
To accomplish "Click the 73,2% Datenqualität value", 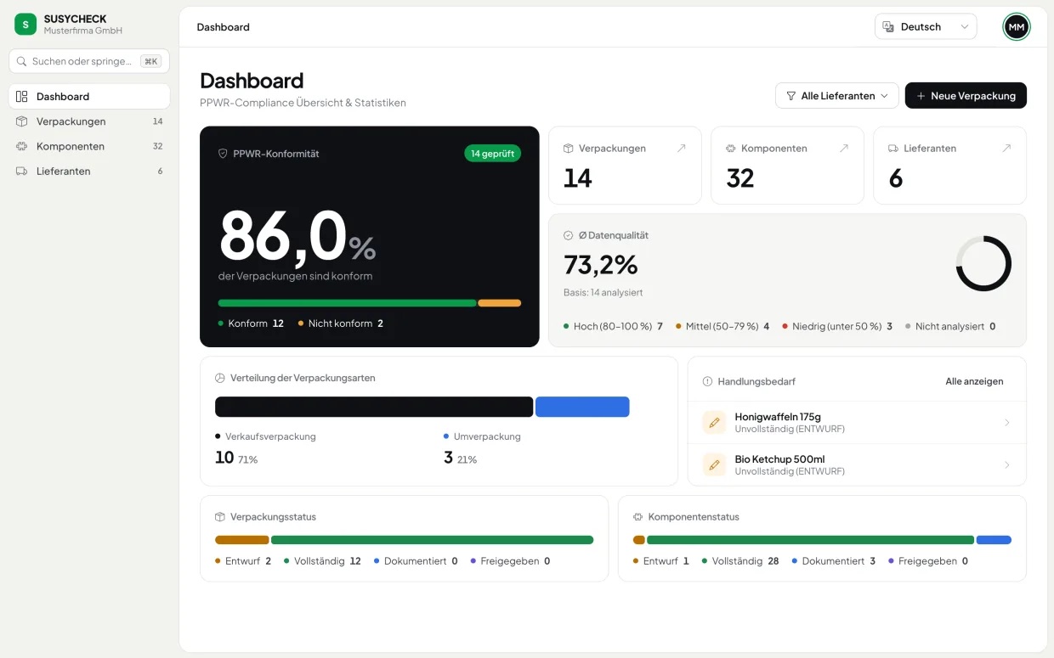I will click(x=601, y=265).
